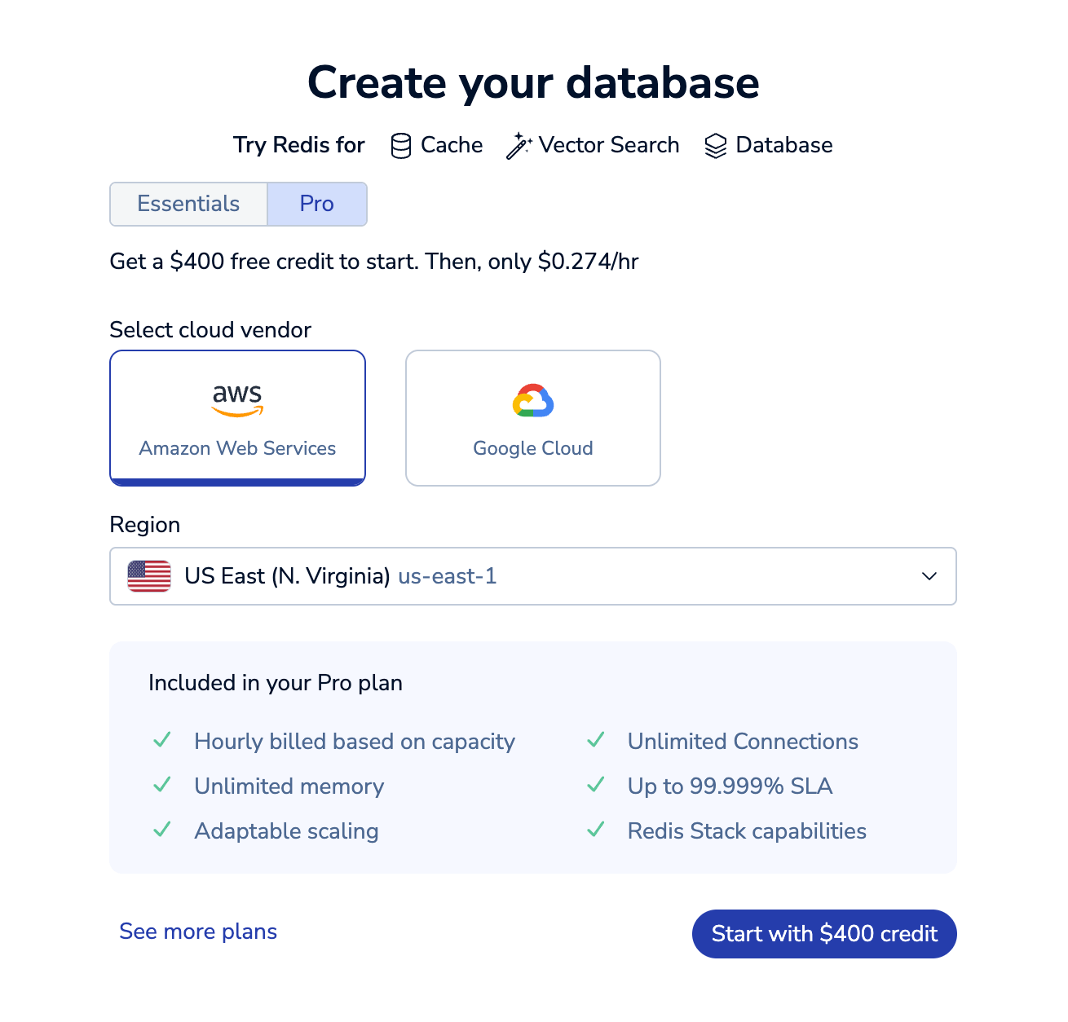Select the Database use case
This screenshot has width=1068, height=1022.
(768, 146)
